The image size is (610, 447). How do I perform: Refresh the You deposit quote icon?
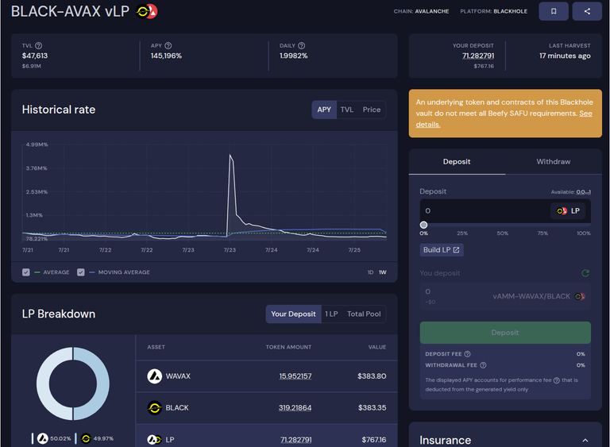tap(585, 273)
